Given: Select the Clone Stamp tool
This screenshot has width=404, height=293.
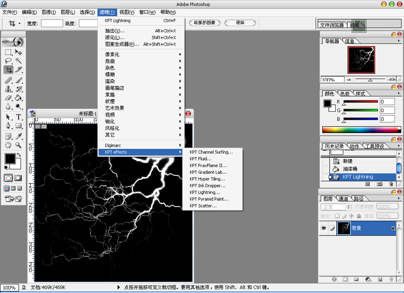Looking at the screenshot, I should 8,89.
